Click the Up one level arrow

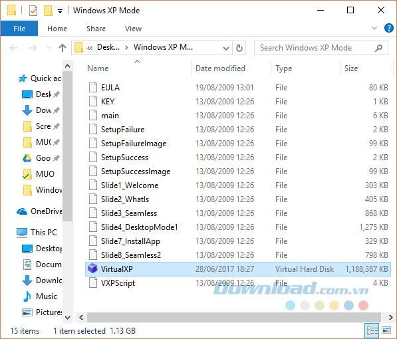click(63, 48)
